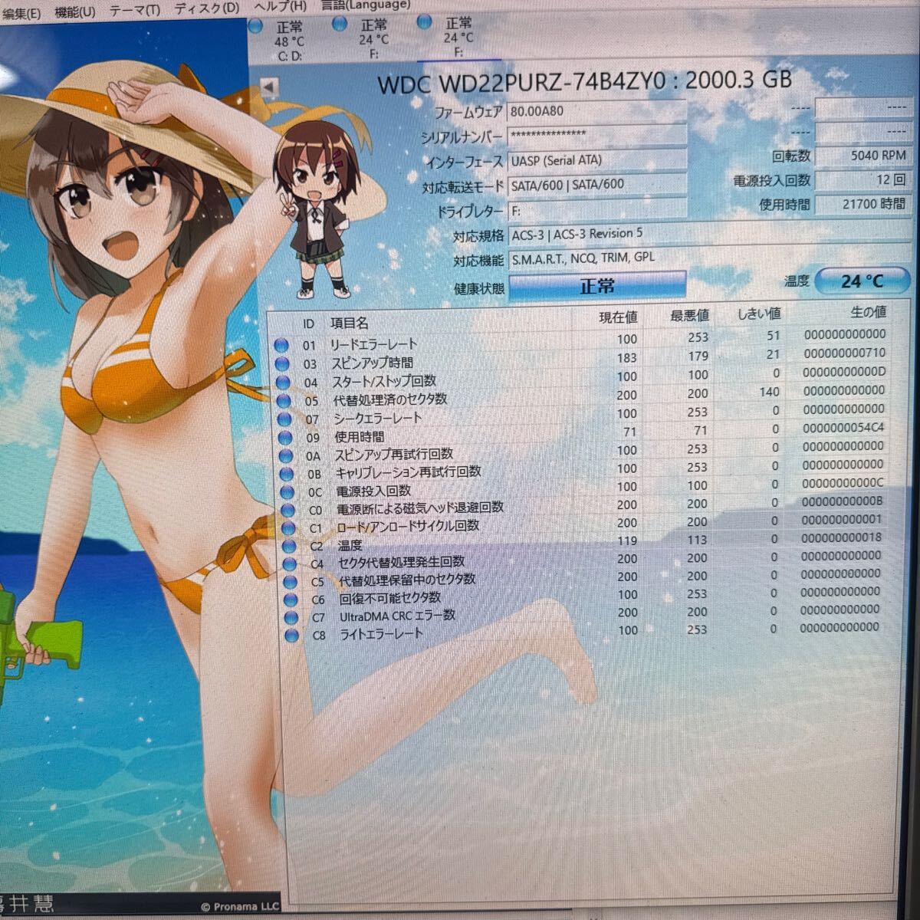Screen dimensions: 920x920
Task: Click the chibi mascot character image
Action: click(x=318, y=209)
